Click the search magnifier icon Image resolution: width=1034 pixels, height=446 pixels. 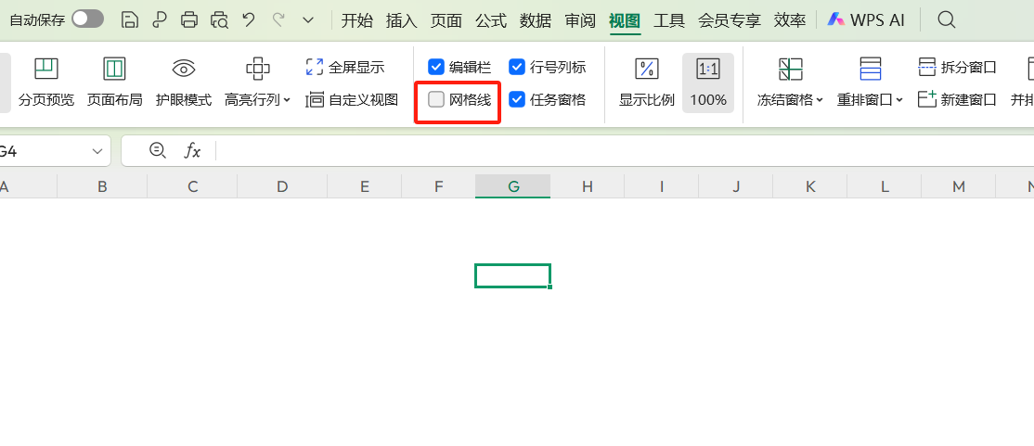point(947,19)
